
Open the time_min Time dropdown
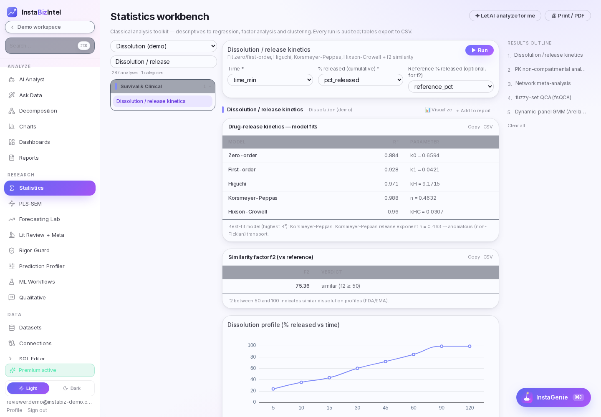(x=270, y=80)
